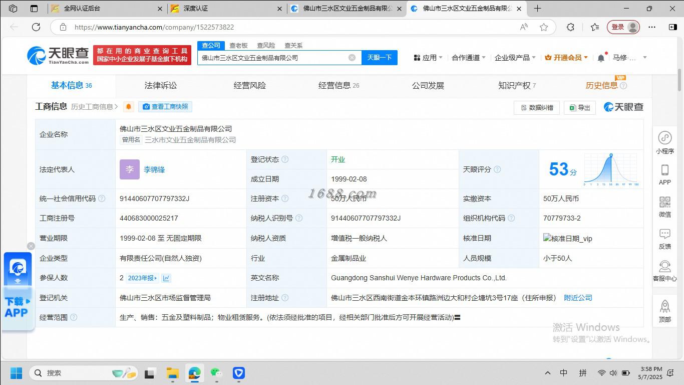
Task: Refresh the browser page
Action: pyautogui.click(x=36, y=27)
